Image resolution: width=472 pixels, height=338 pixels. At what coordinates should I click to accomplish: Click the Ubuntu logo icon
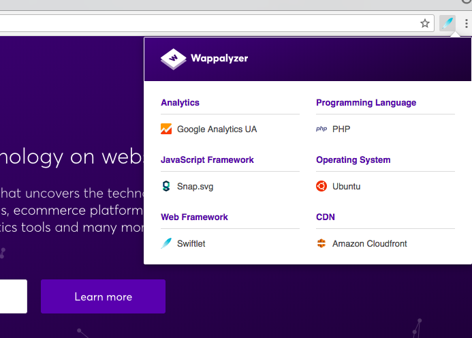(x=321, y=186)
